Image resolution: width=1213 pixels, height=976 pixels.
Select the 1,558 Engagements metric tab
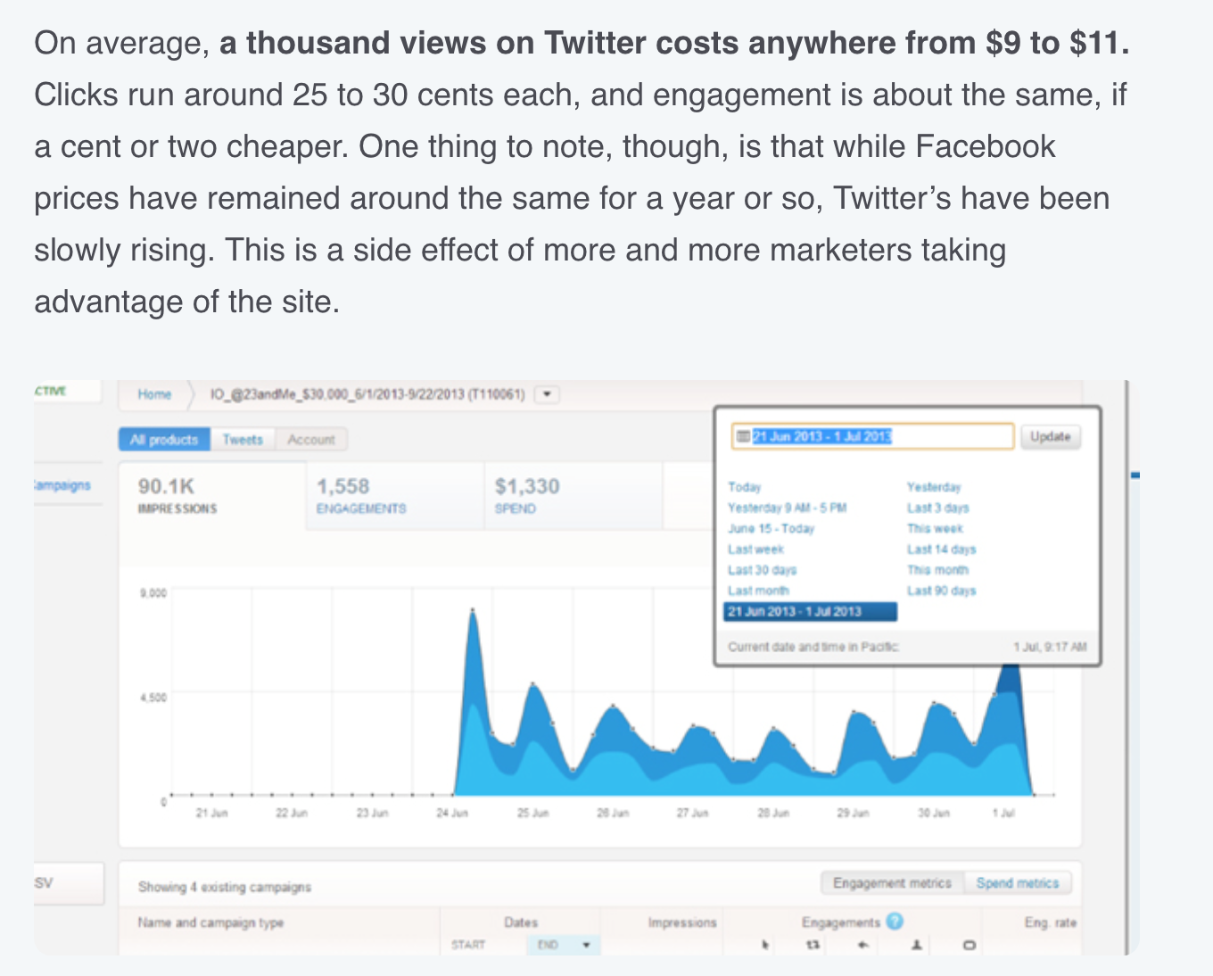[x=395, y=496]
